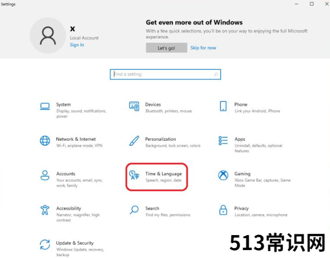
Task: Select the Network & Internet title
Action: coord(76,139)
